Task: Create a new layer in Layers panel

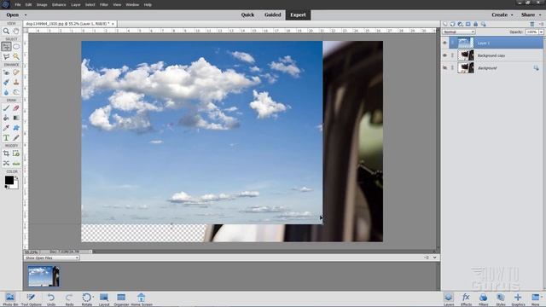Action: (445, 24)
